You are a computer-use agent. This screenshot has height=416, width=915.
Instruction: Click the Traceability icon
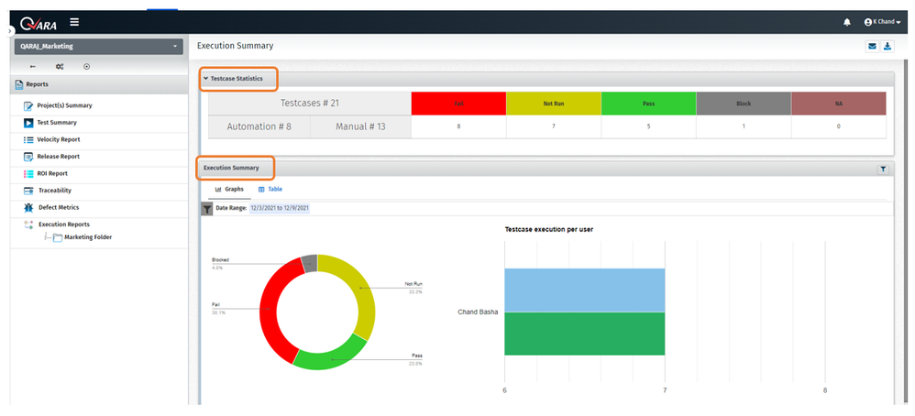[28, 191]
